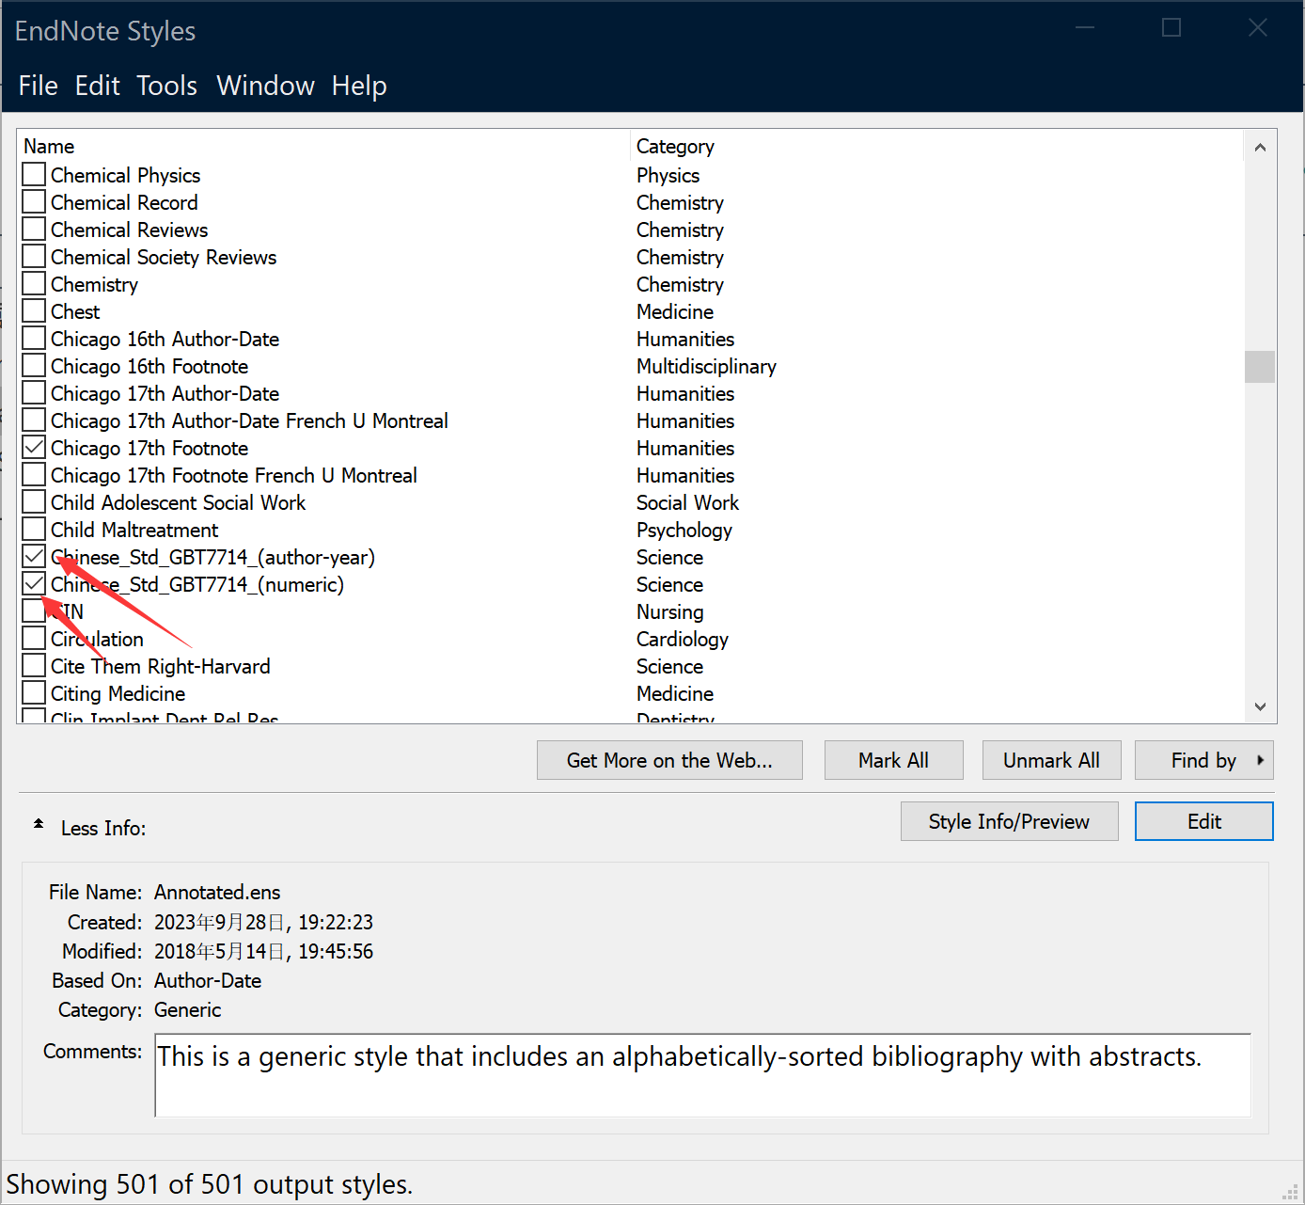
Task: Maximize the EndNote Styles window
Action: click(1171, 28)
